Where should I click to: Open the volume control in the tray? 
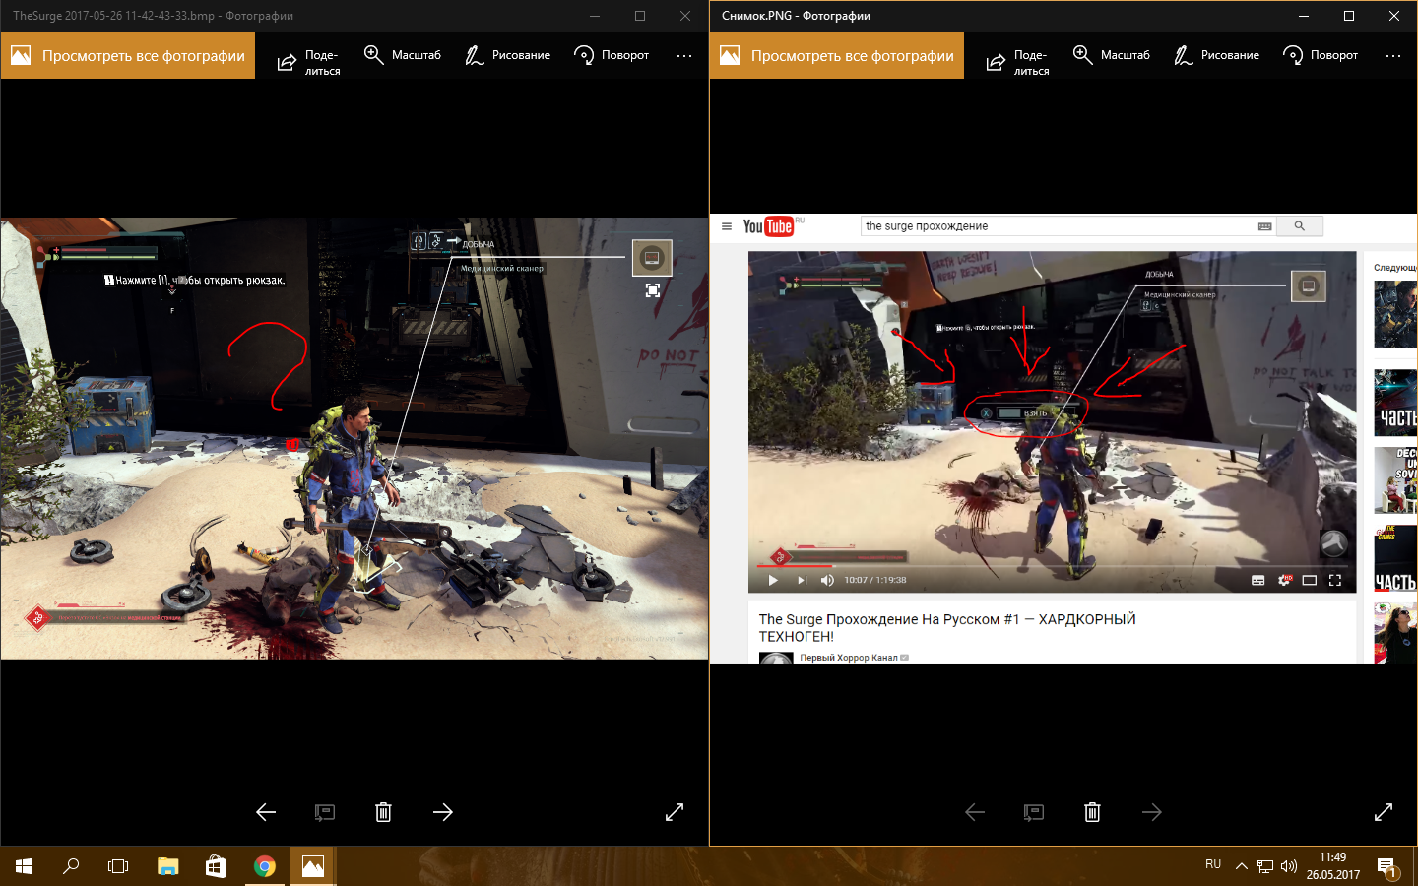[x=1289, y=866]
